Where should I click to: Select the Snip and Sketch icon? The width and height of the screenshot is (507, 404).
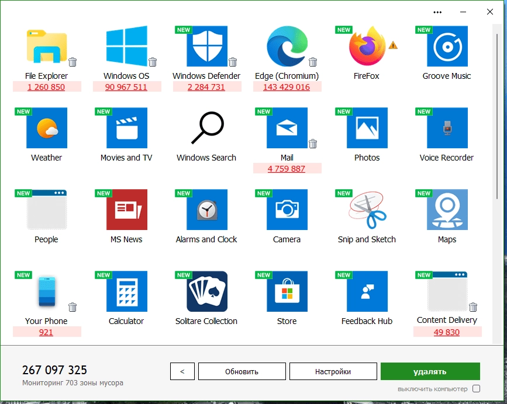(367, 210)
